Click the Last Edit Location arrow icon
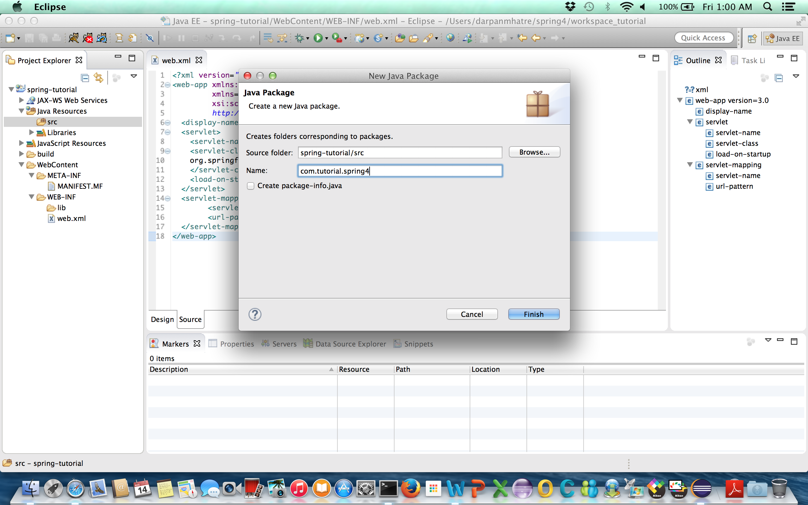Image resolution: width=808 pixels, height=505 pixels. pos(522,38)
